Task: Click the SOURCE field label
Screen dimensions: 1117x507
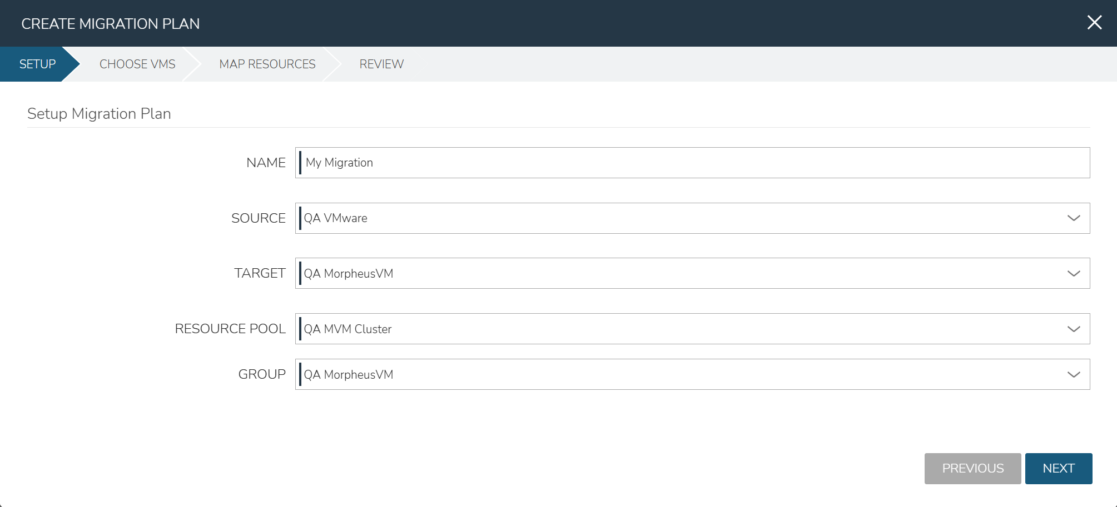Action: [259, 218]
